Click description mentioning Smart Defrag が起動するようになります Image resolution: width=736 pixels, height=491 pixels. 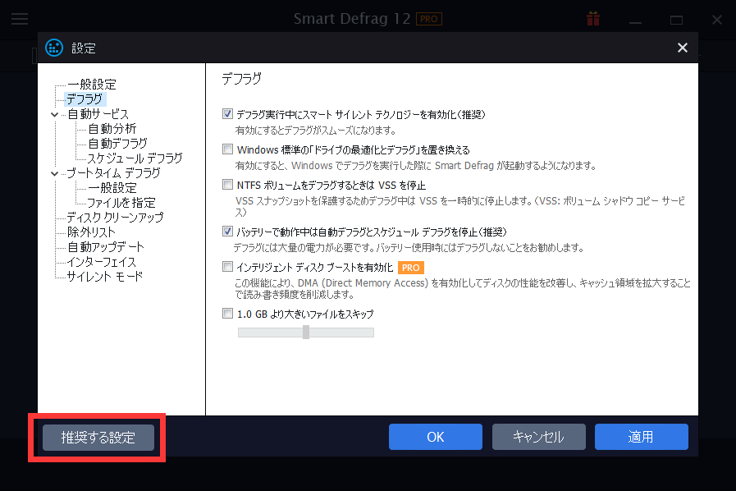tap(415, 166)
